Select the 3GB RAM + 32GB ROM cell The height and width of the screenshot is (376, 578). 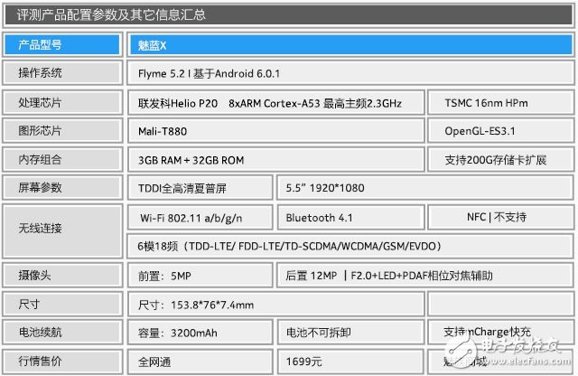click(x=275, y=160)
